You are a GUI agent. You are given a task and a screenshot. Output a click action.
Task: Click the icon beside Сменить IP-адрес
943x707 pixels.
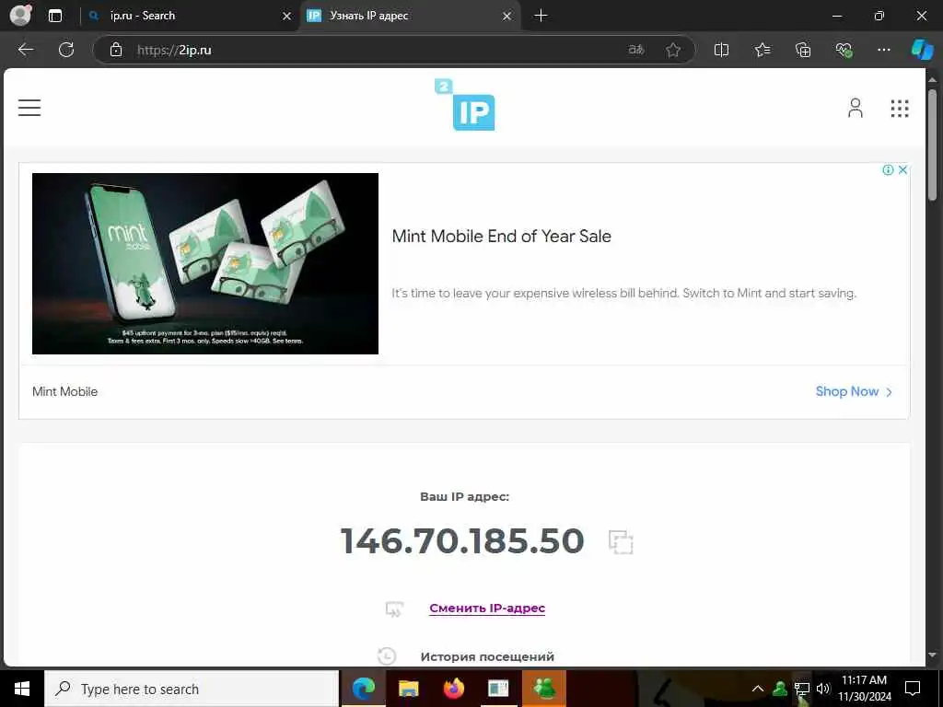(394, 609)
